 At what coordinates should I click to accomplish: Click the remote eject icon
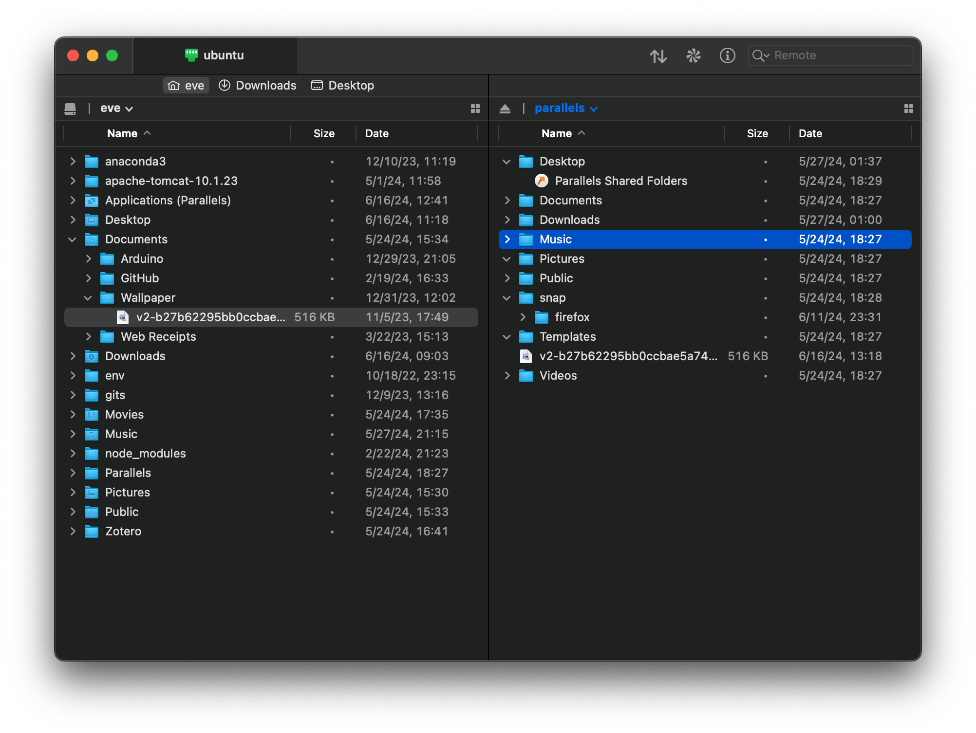505,109
